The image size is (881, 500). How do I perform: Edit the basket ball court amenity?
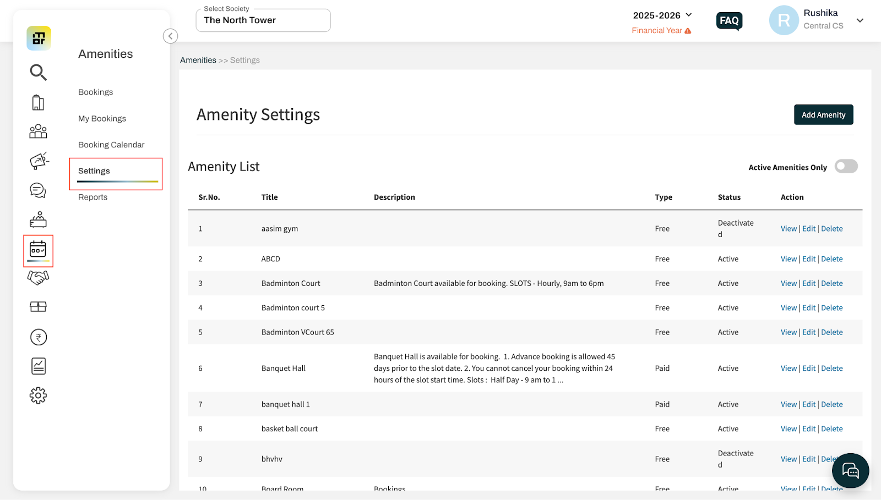tap(809, 429)
